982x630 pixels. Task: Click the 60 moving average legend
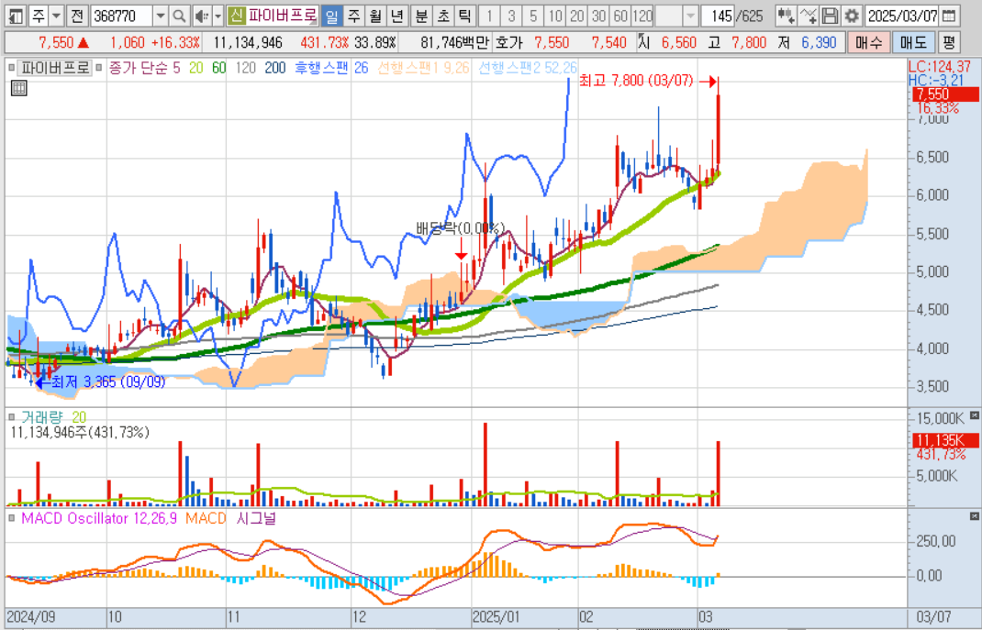click(x=218, y=68)
